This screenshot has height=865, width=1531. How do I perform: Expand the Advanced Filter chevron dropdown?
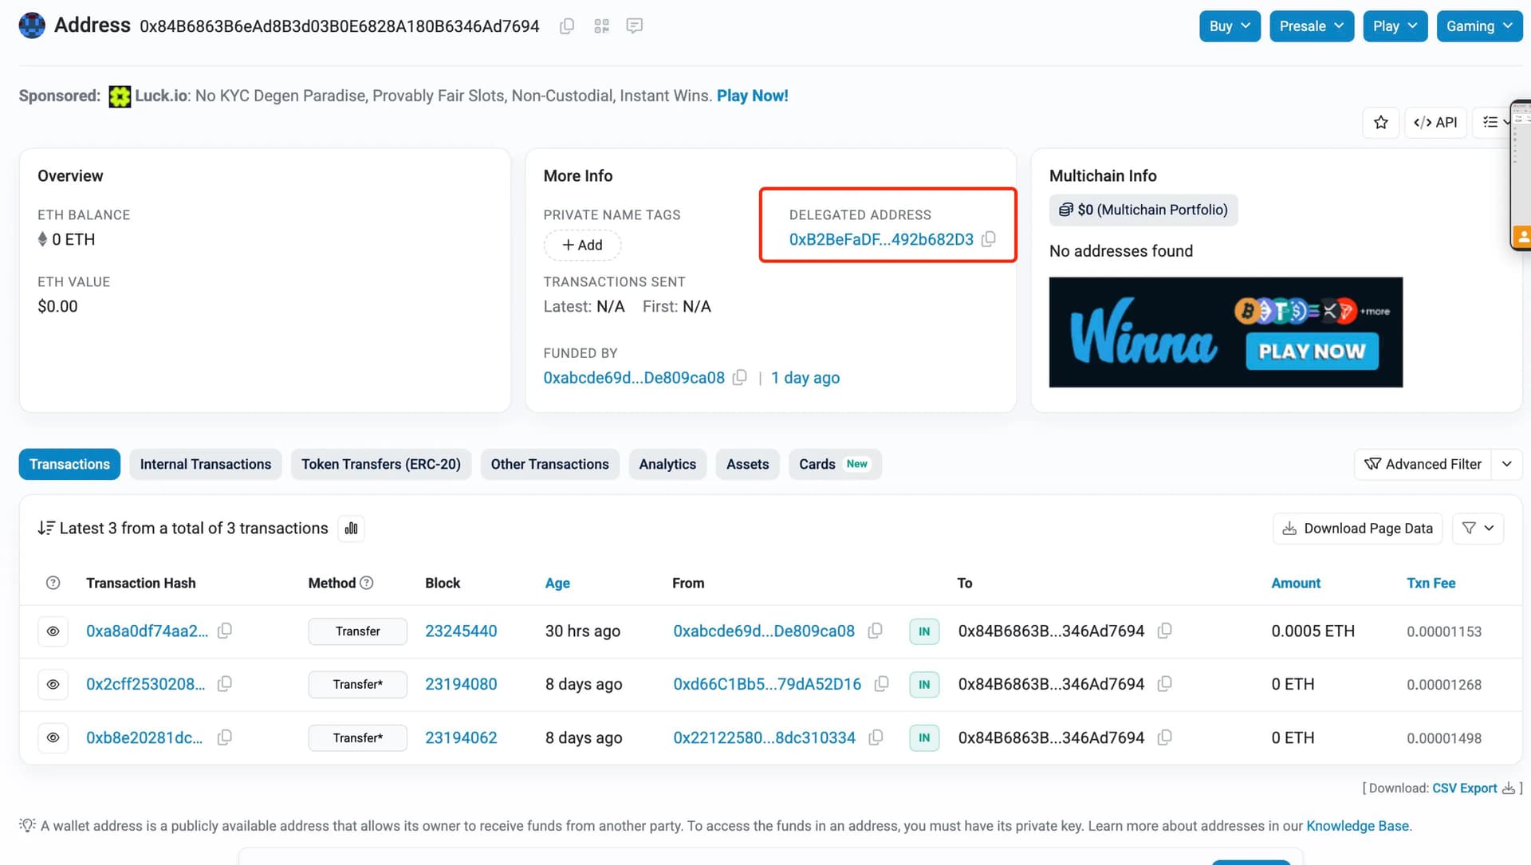click(1506, 464)
